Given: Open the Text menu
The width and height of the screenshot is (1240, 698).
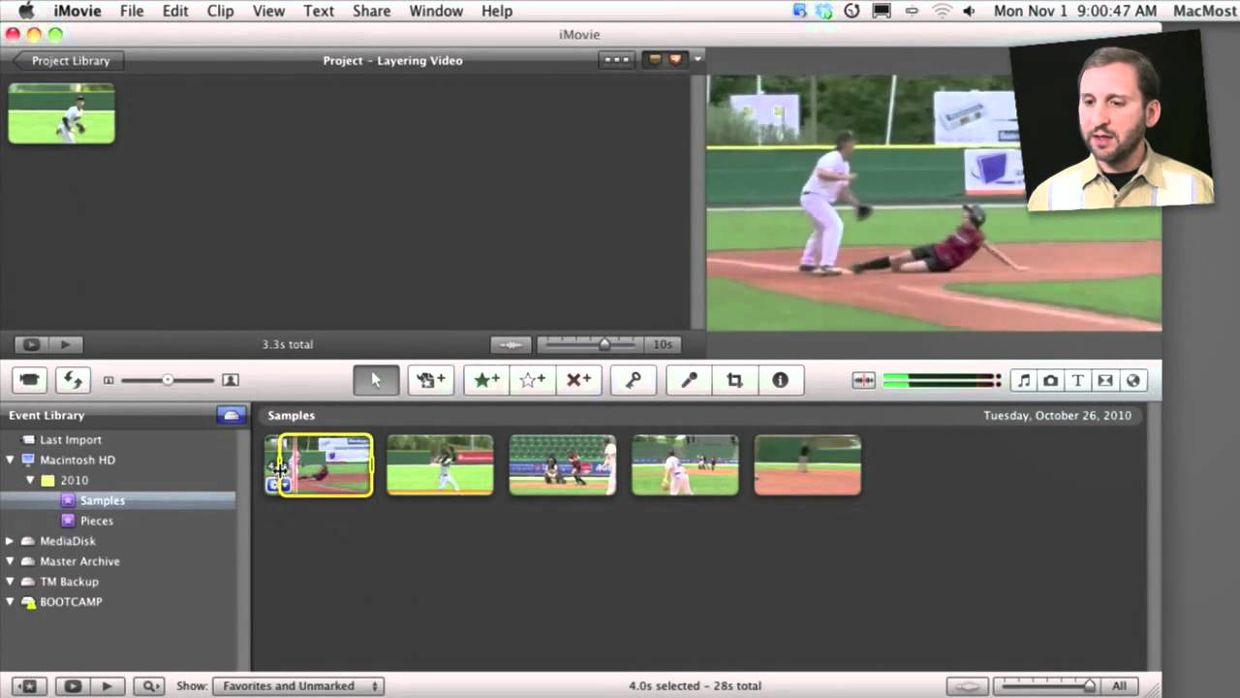Looking at the screenshot, I should pyautogui.click(x=318, y=11).
